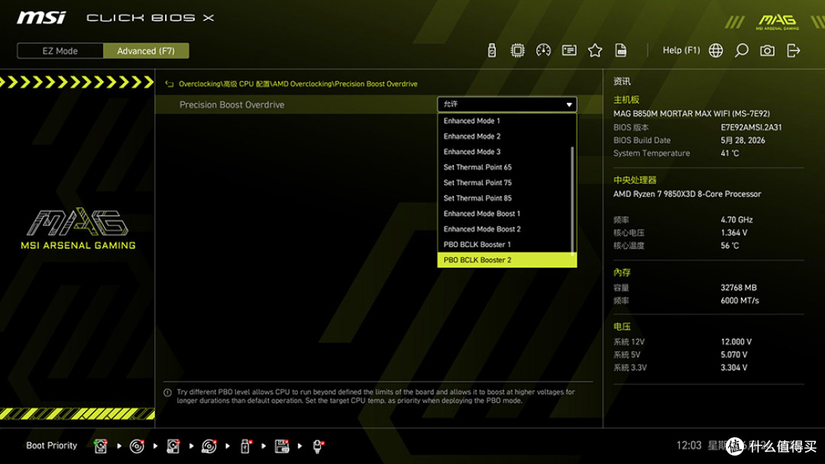Choose Set Thermal Point 85
Viewport: 825px width, 464px height.
(506, 198)
